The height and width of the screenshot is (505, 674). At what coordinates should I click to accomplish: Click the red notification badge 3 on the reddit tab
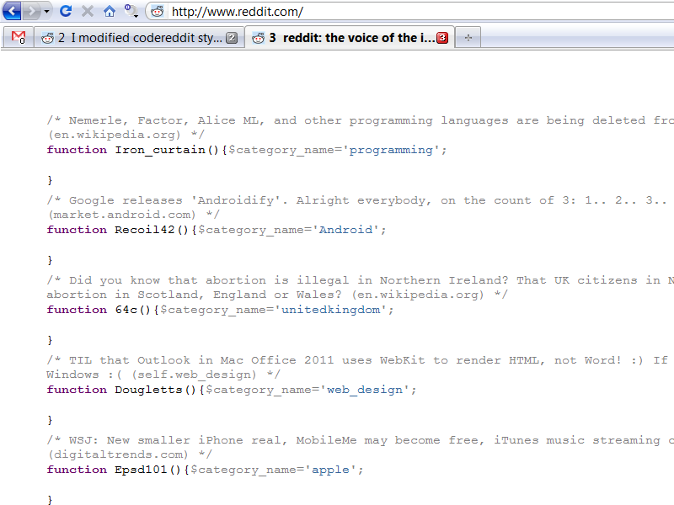tap(441, 36)
